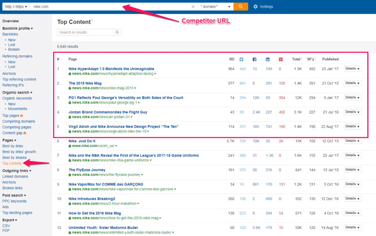Open Unlimited Youth: Sister Madonna Buder link
Image resolution: width=376 pixels, height=236 pixels.
103,228
